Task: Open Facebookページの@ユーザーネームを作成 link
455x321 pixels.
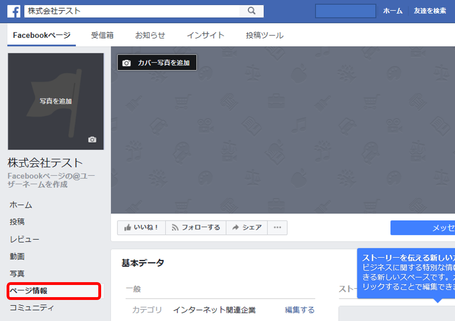Action: [x=51, y=180]
